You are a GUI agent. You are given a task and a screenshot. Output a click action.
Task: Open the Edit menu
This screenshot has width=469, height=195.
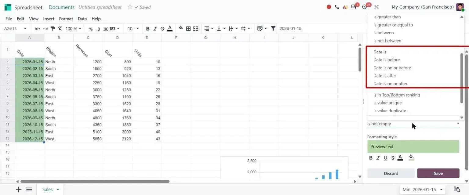(20, 19)
